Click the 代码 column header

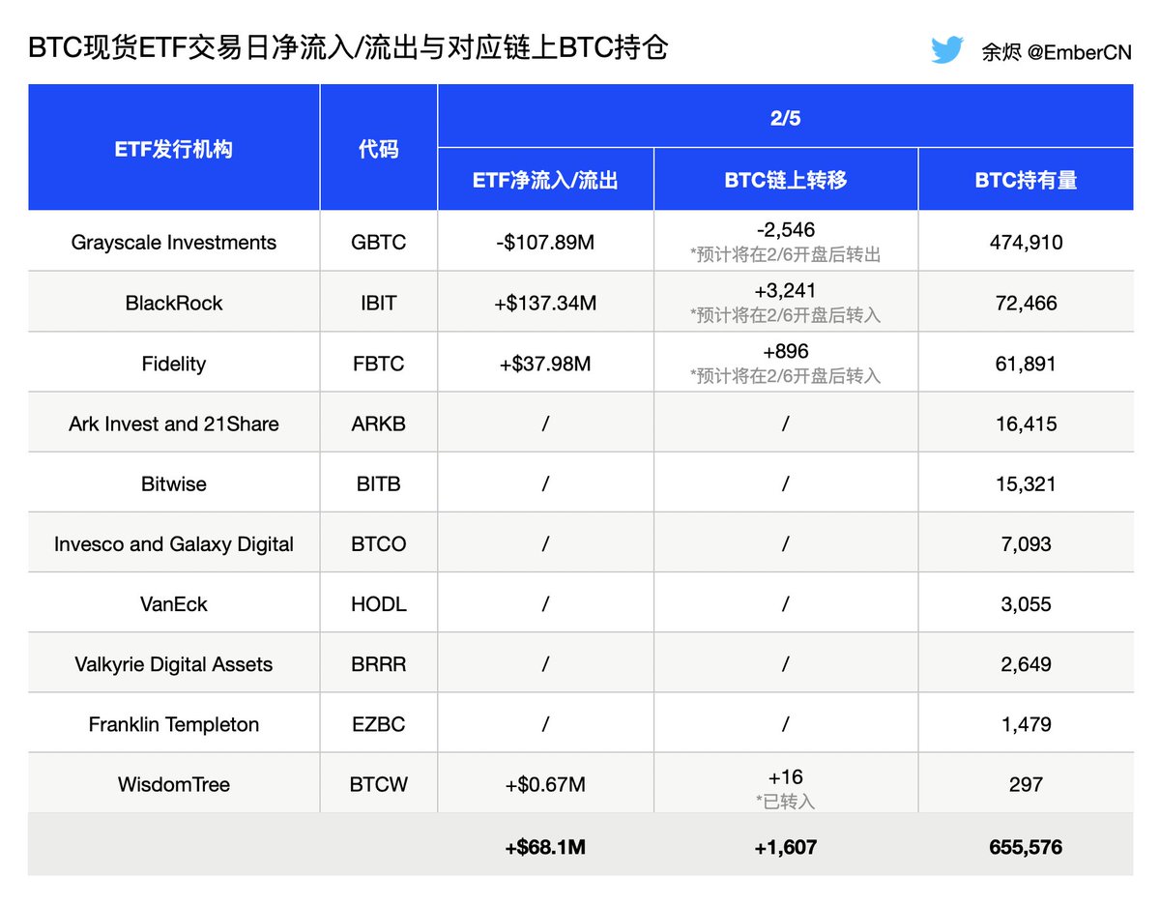click(378, 147)
